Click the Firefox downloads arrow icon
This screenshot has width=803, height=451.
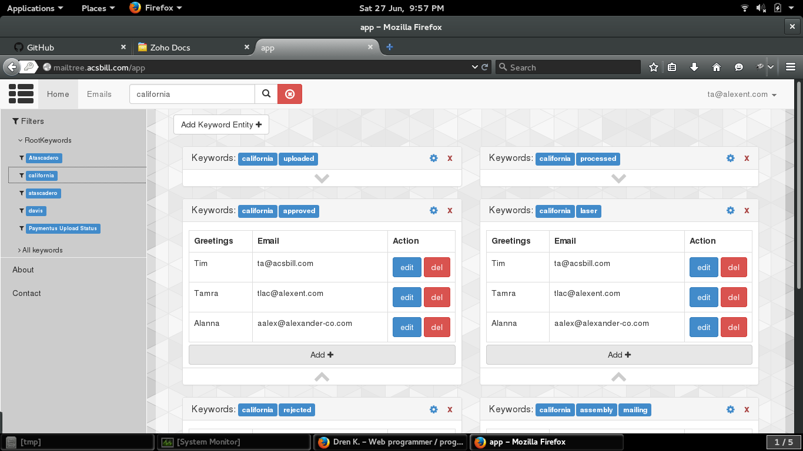tap(694, 67)
